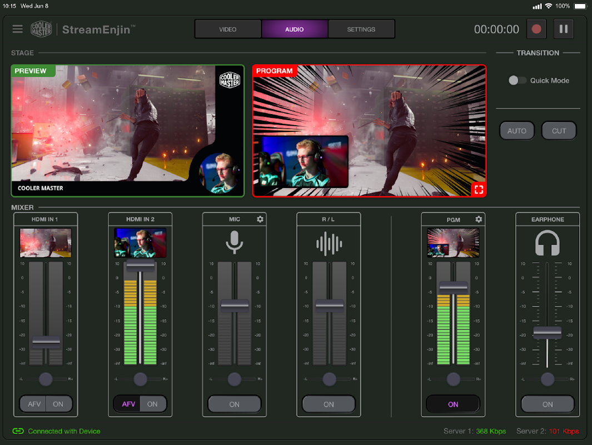Open the SETTINGS tab

click(361, 29)
